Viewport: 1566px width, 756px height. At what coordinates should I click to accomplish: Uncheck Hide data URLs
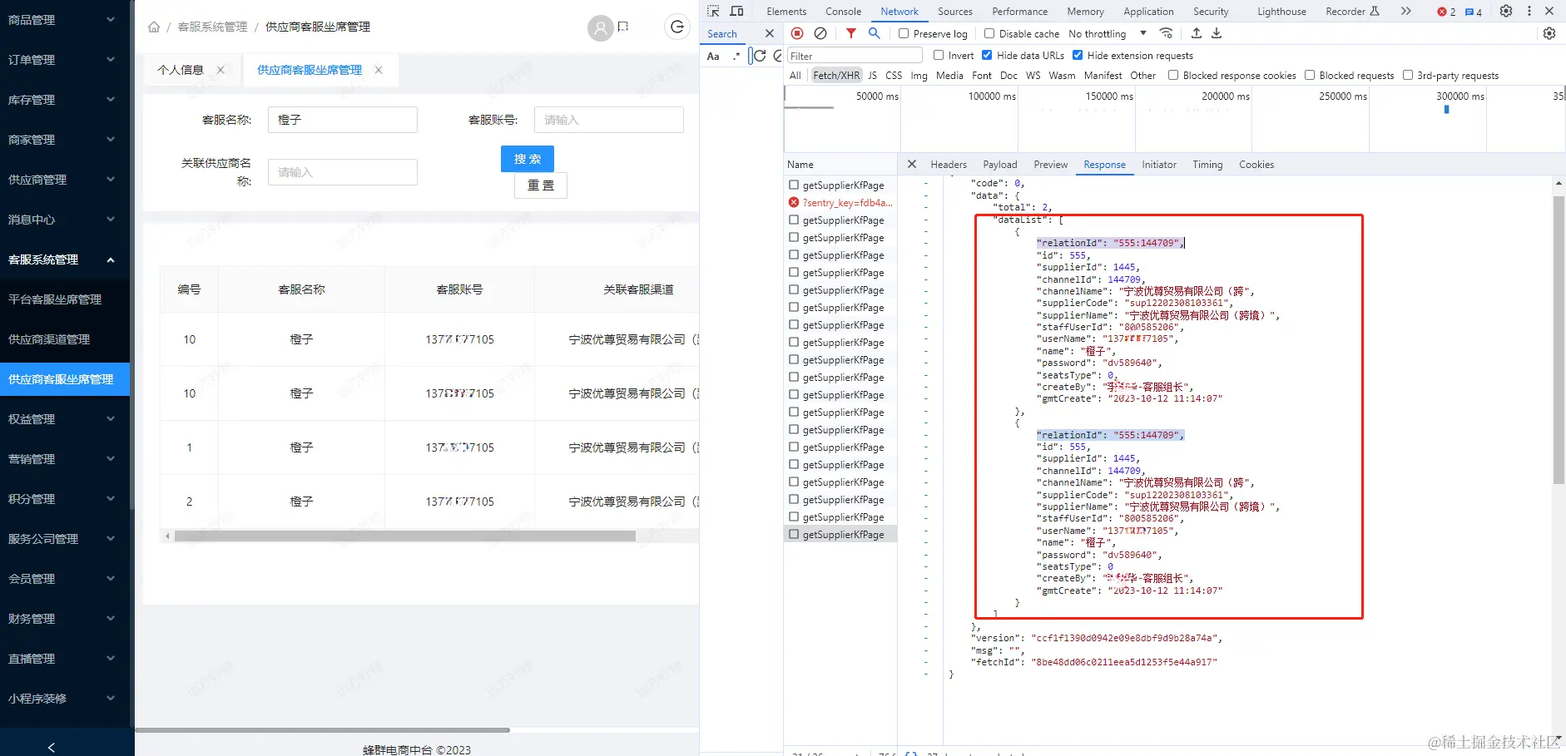coord(987,55)
